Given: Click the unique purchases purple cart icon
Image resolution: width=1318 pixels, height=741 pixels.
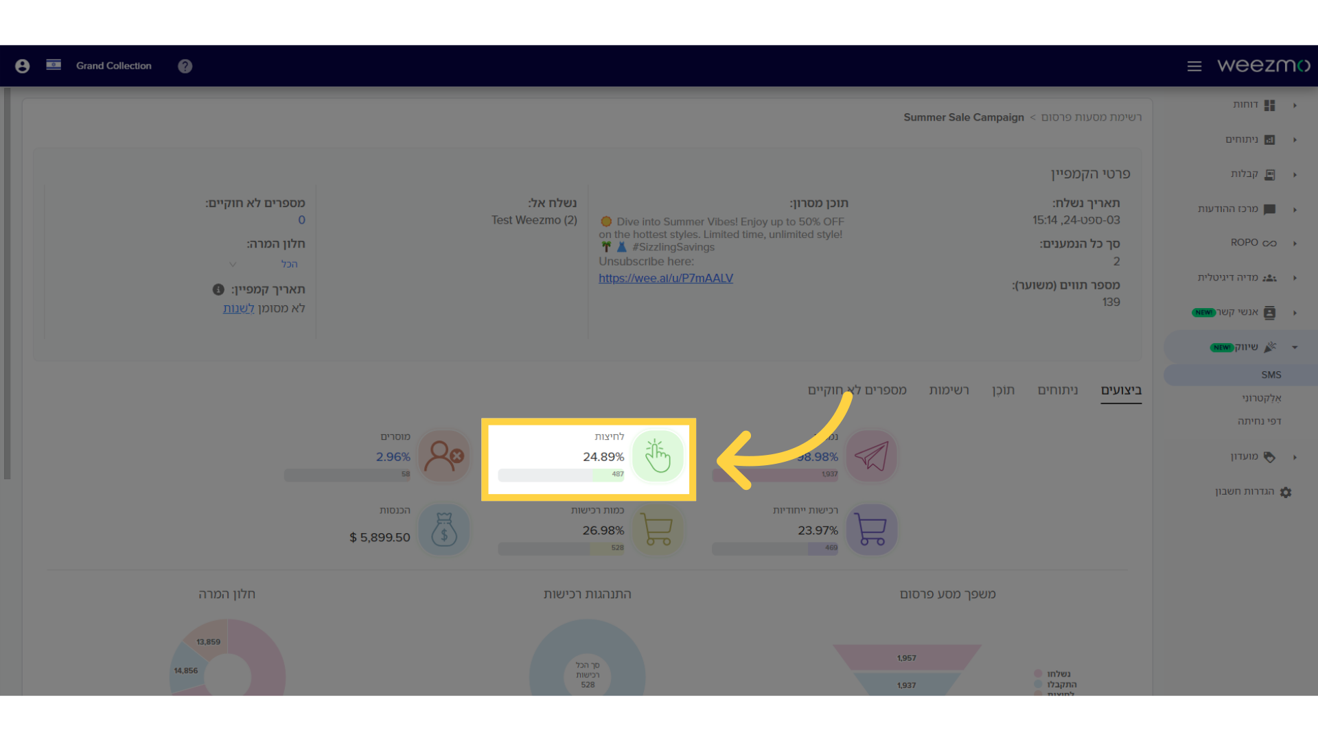Looking at the screenshot, I should [872, 530].
